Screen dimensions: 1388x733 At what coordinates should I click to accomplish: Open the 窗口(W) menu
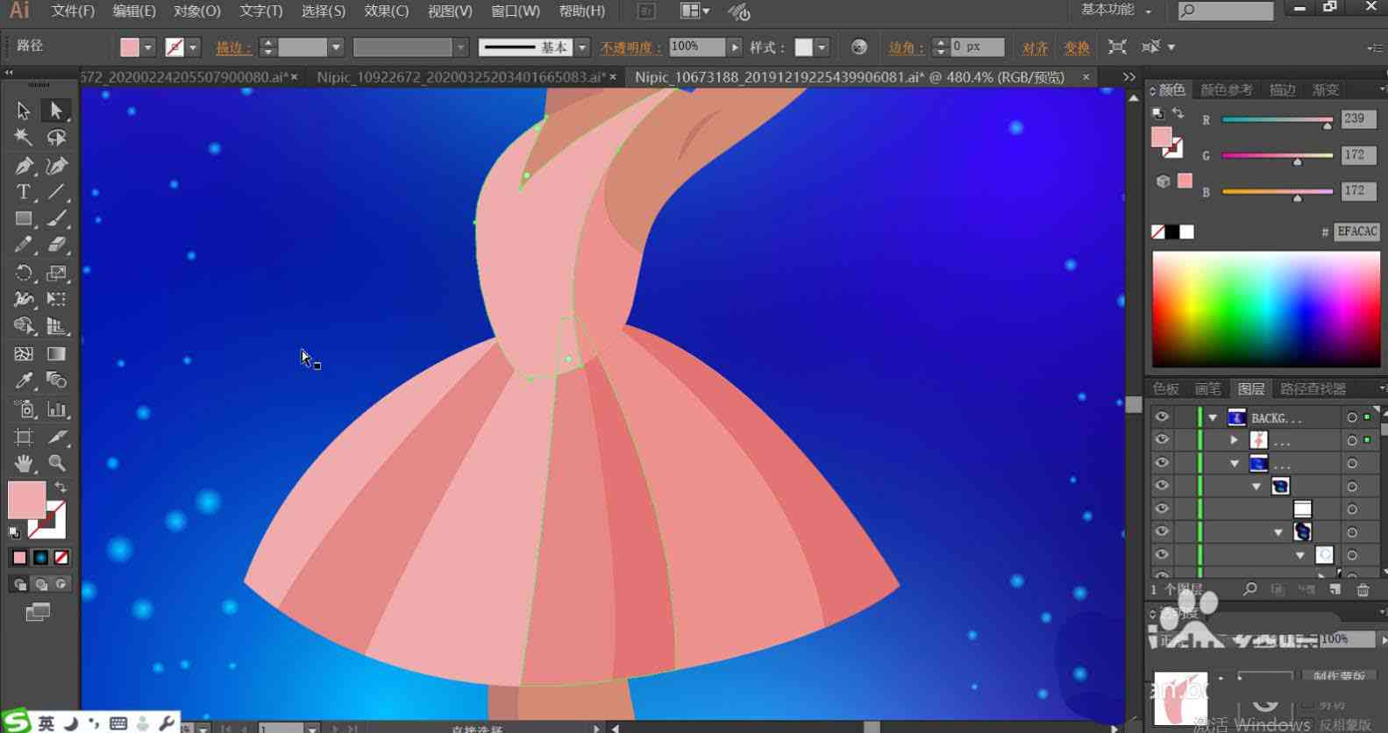[x=516, y=11]
